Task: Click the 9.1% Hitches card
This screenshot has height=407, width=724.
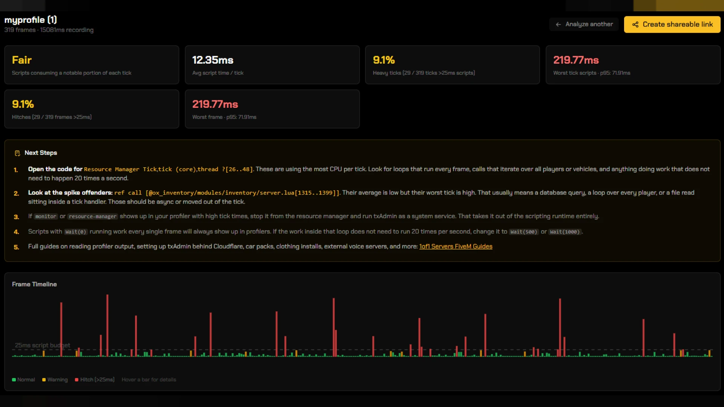Action: 92,109
